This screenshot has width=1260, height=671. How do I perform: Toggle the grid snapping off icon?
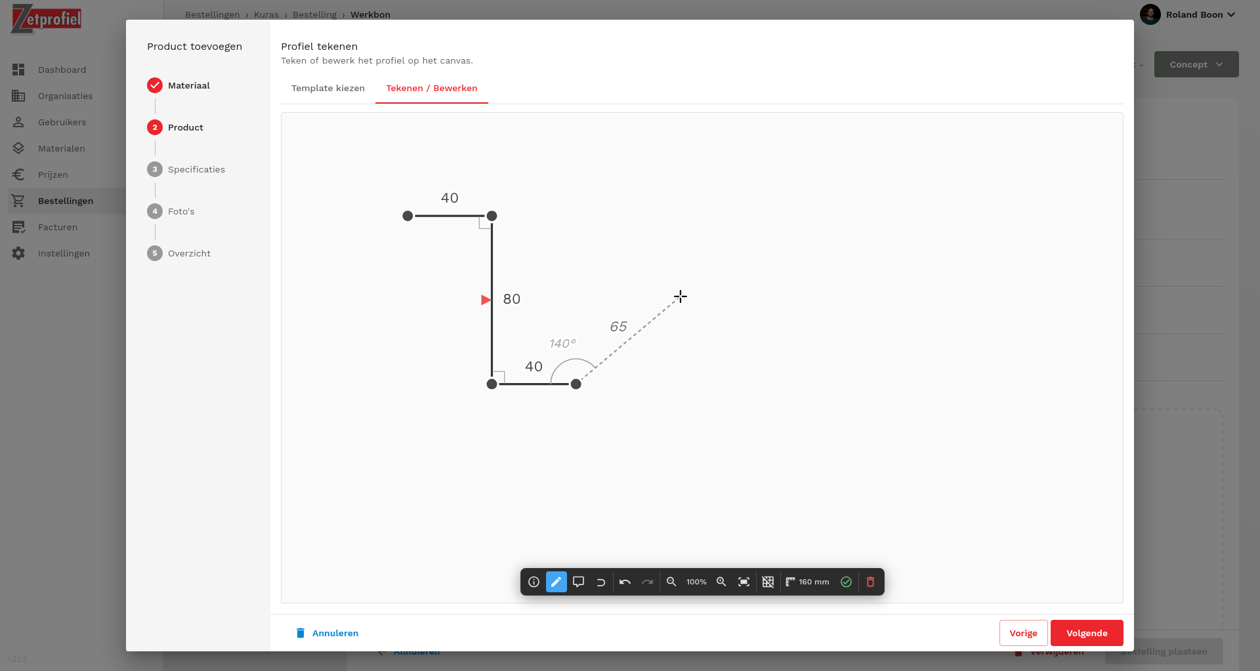tap(768, 582)
